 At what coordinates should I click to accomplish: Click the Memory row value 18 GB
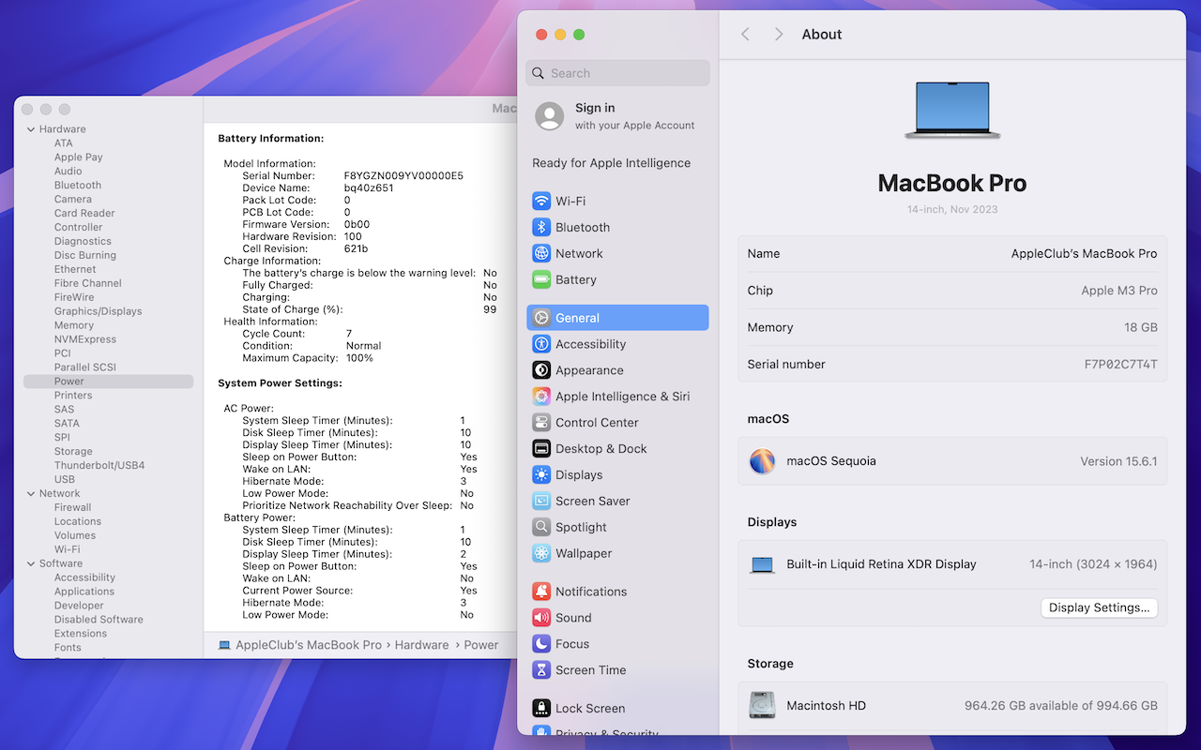coord(1141,327)
